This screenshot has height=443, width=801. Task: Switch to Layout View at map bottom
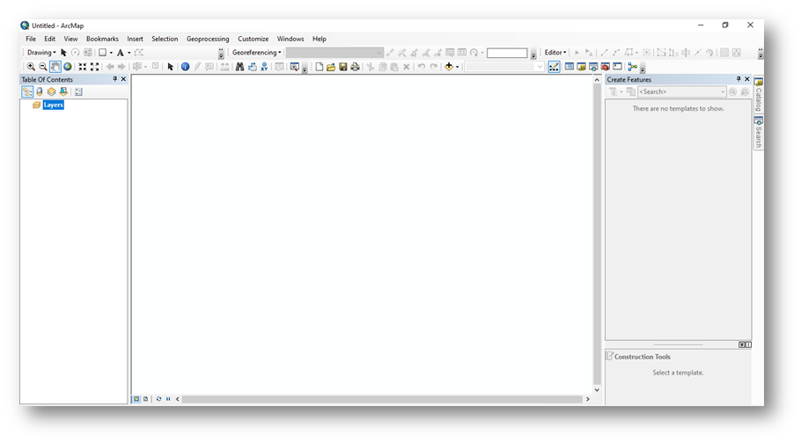point(145,399)
